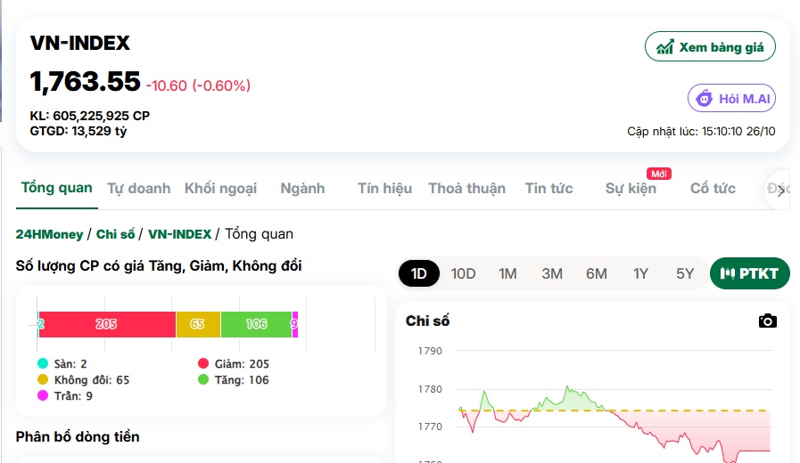Open the Cổ tức tab
Image resolution: width=800 pixels, height=463 pixels.
(x=713, y=189)
